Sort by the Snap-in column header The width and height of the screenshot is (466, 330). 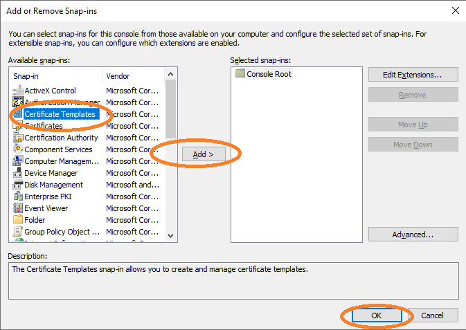56,76
